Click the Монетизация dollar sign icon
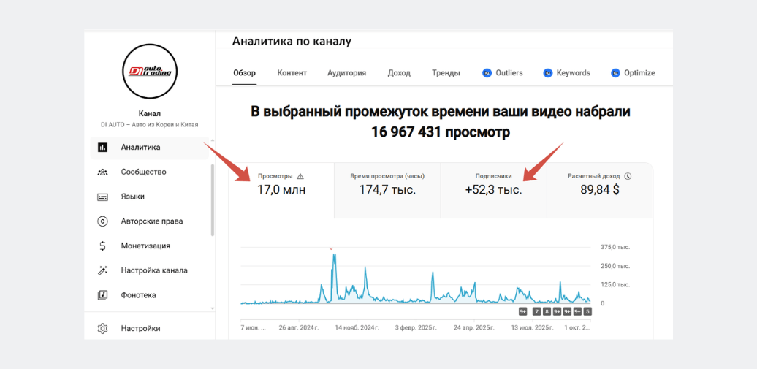Viewport: 757px width, 369px height. pos(102,246)
